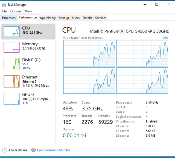Switch to the Users tab
Screen dimensions: 175x158
point(76,18)
